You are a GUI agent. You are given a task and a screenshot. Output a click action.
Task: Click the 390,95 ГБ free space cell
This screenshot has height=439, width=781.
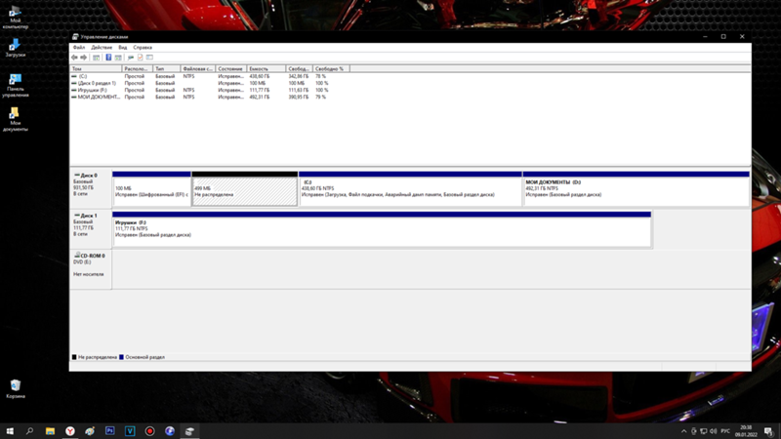(299, 97)
